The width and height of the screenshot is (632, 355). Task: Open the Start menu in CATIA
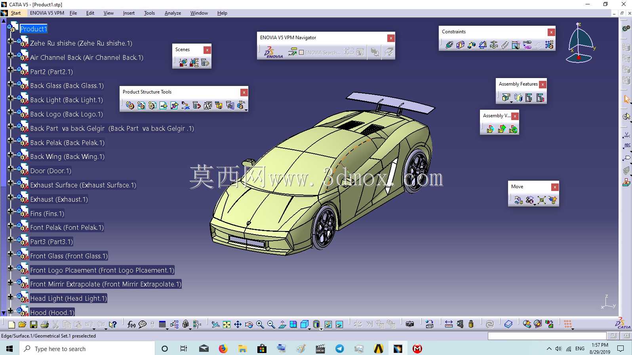(x=16, y=13)
